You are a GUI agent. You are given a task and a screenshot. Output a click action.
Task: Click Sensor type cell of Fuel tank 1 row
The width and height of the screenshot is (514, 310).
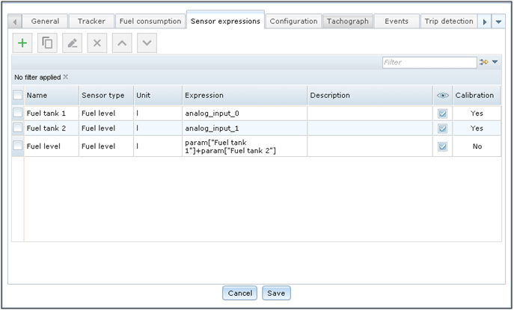coord(106,114)
